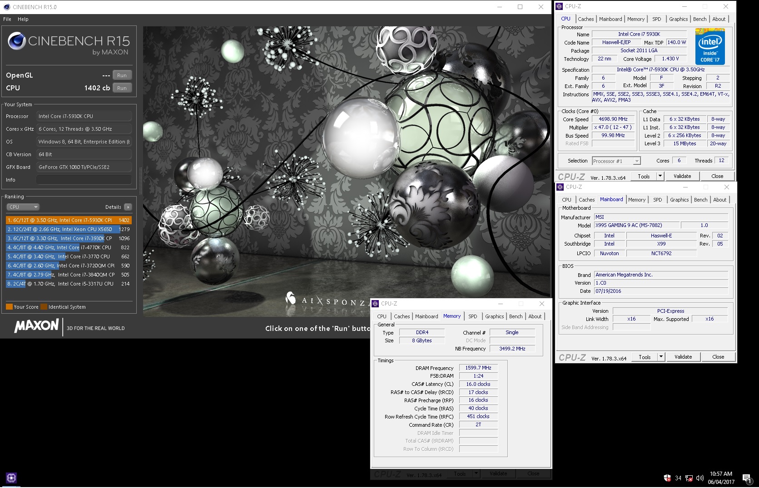Switch to Caches tab in top CPU-Z window
The height and width of the screenshot is (488, 759).
586,19
